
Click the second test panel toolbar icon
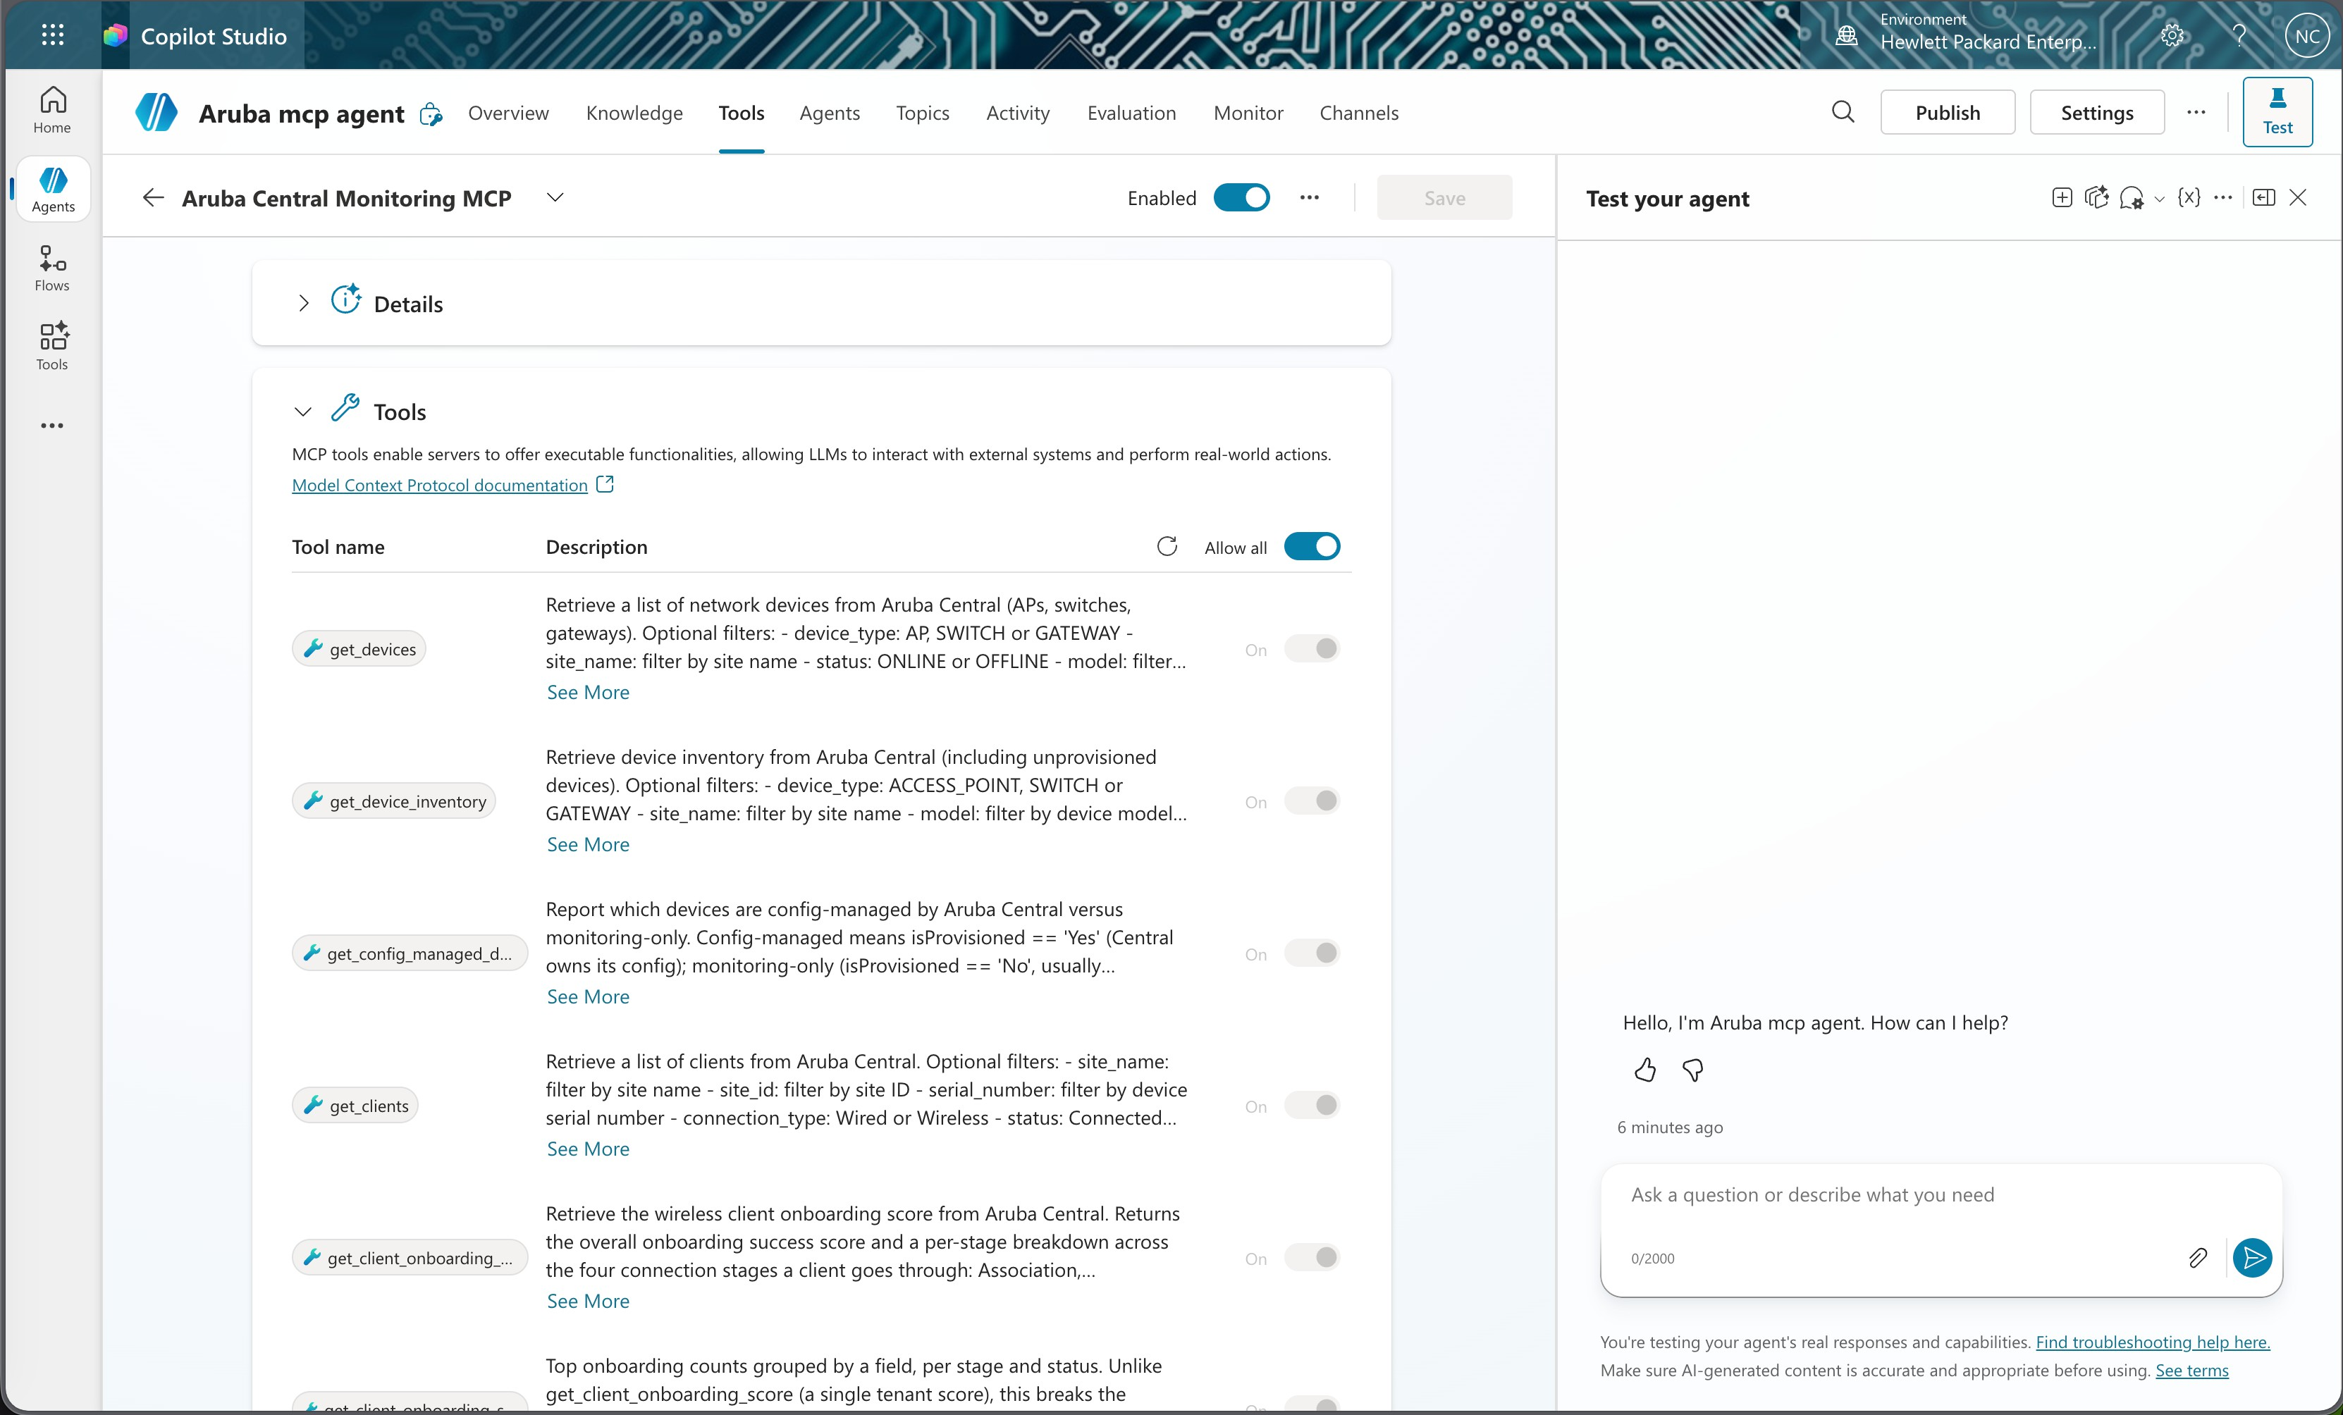tap(2096, 198)
